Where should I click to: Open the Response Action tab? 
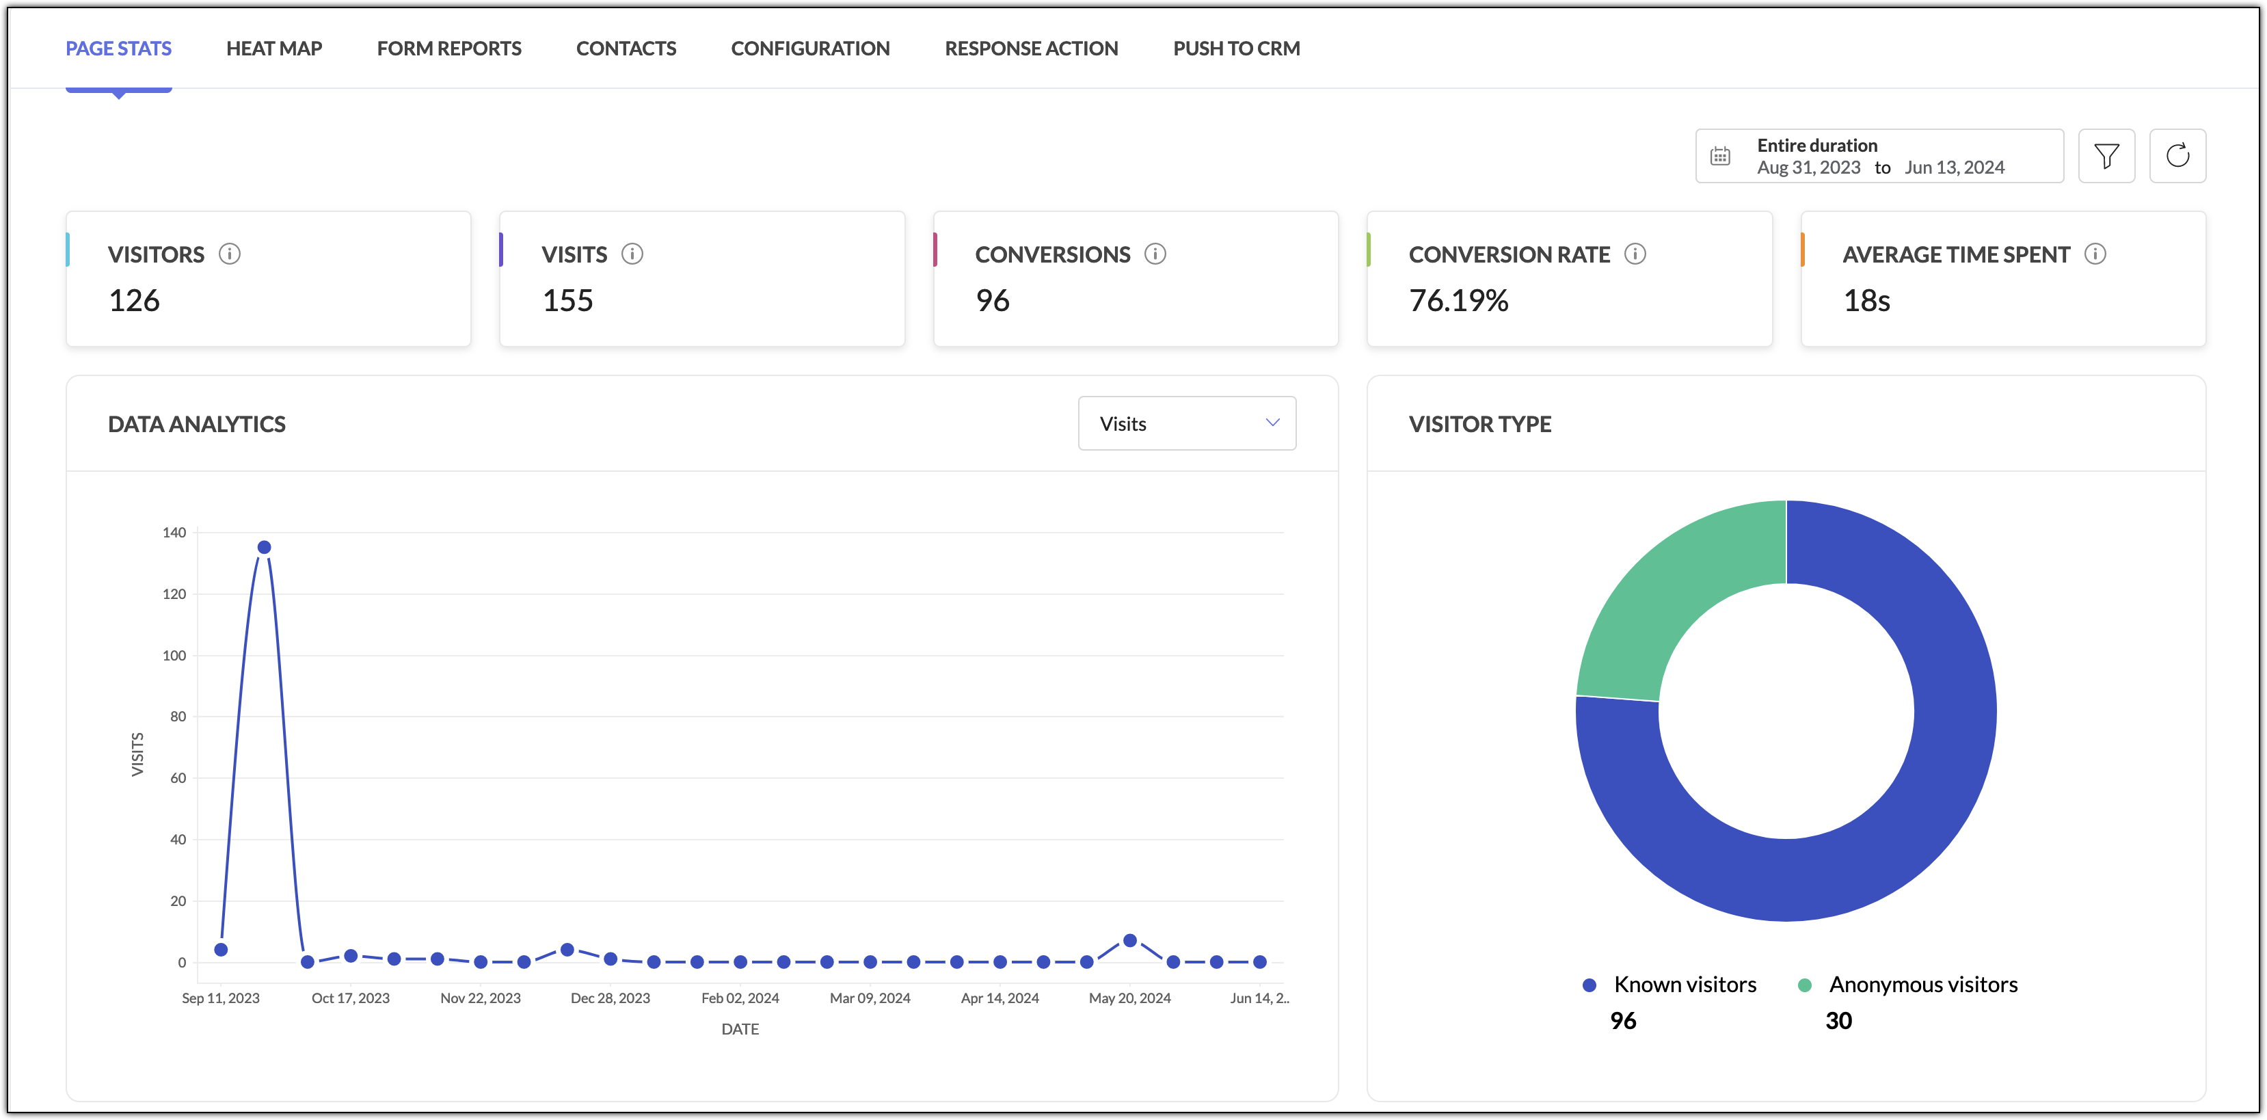click(1030, 49)
